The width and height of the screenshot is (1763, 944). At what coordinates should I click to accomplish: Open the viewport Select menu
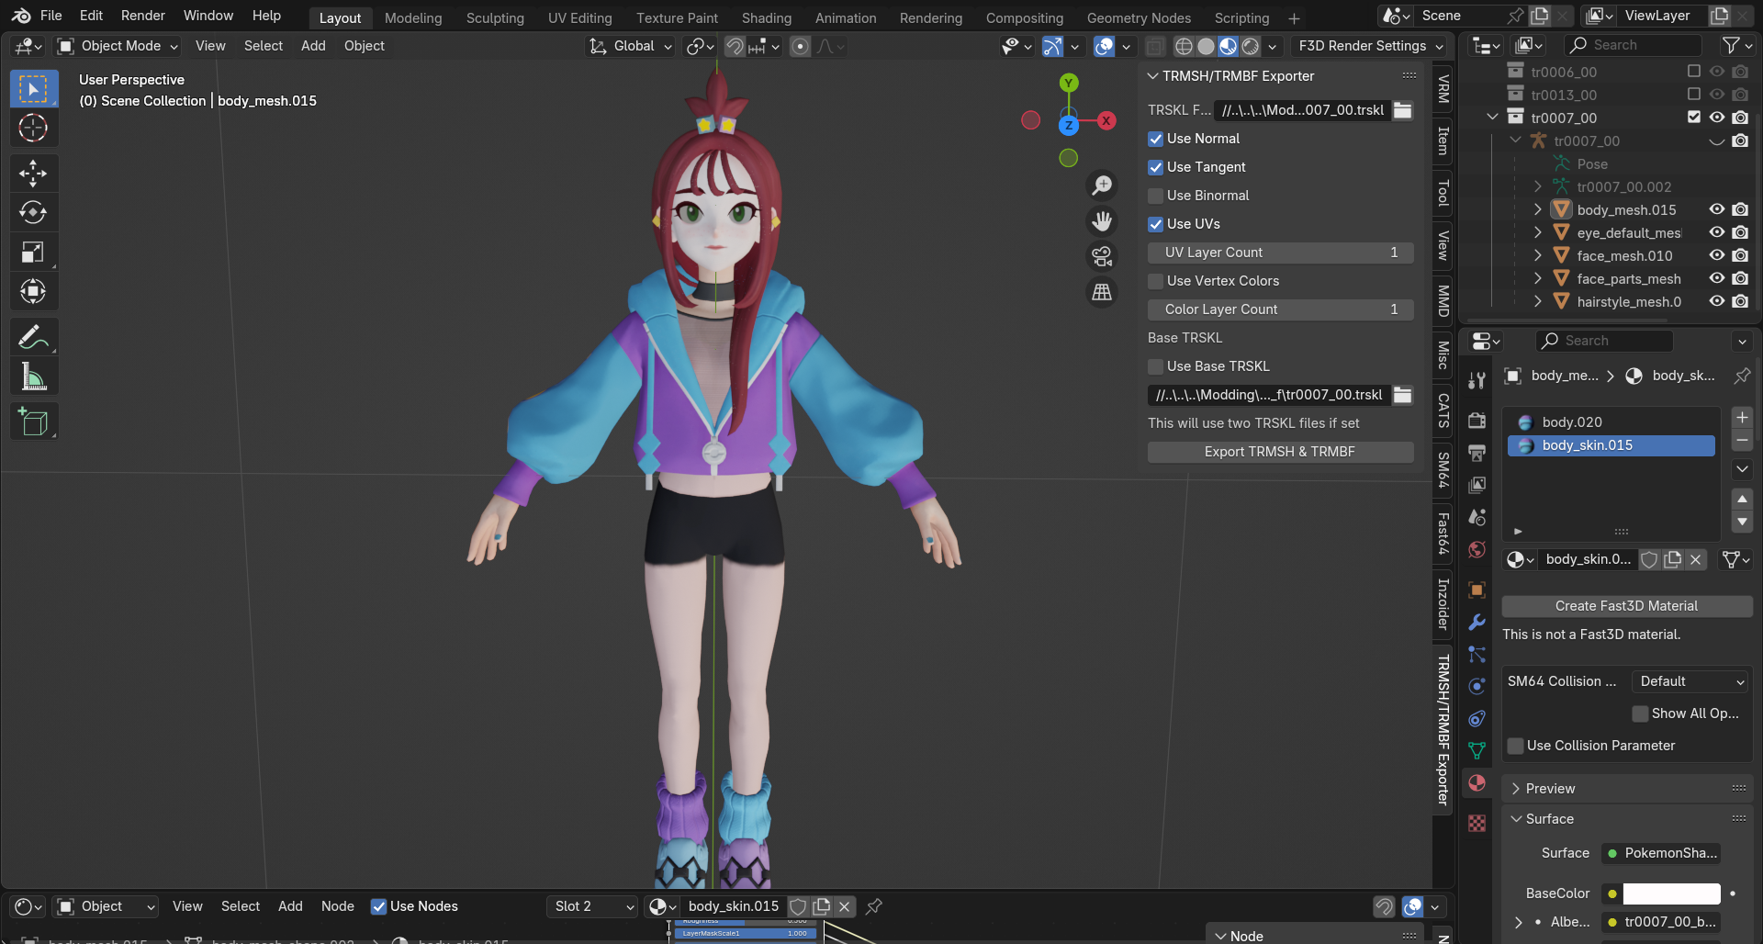pos(264,46)
